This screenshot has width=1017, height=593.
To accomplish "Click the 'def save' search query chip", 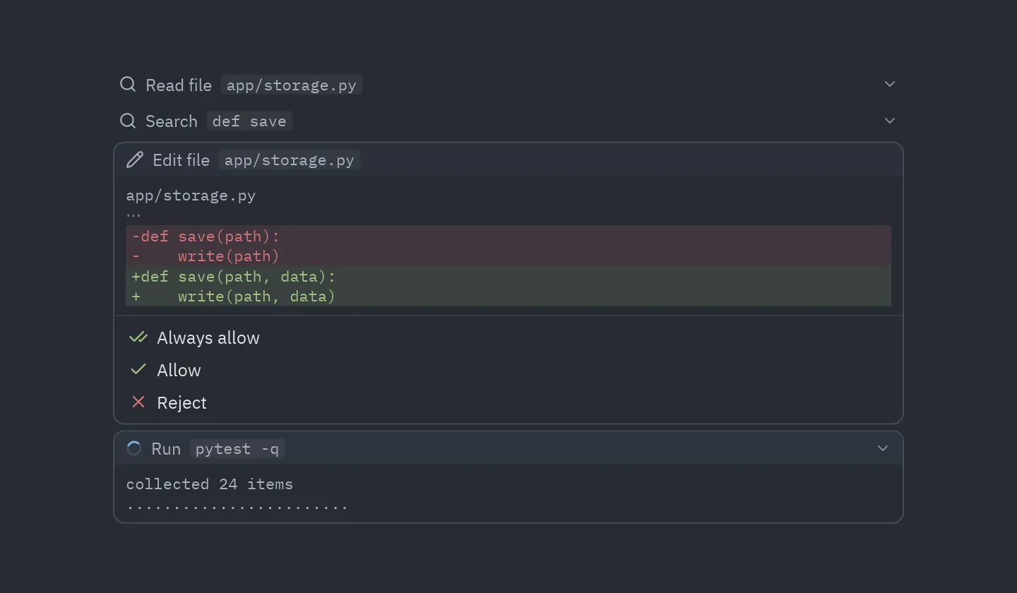I will (x=249, y=121).
